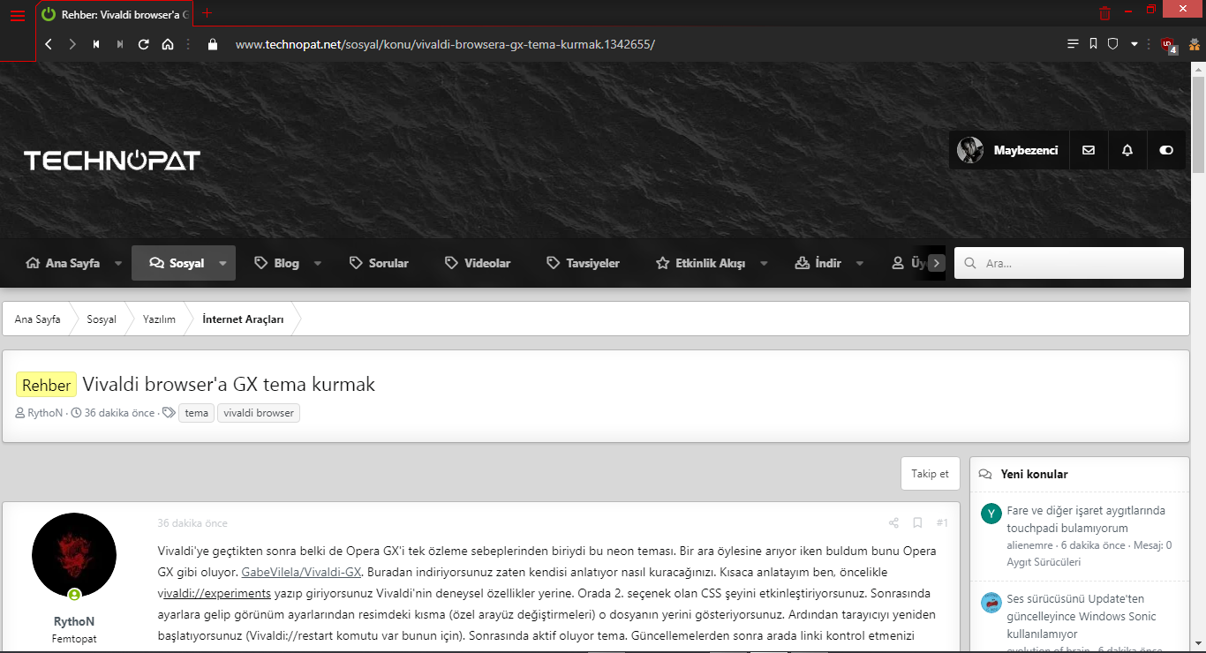Click the RythoN username under the avatar
The image size is (1206, 653).
pyautogui.click(x=74, y=621)
